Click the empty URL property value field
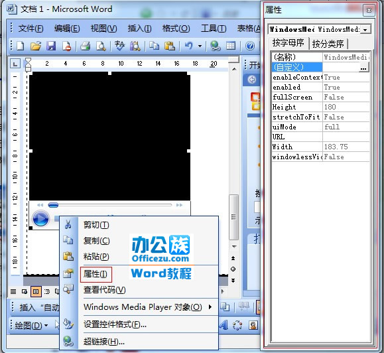 [346, 137]
